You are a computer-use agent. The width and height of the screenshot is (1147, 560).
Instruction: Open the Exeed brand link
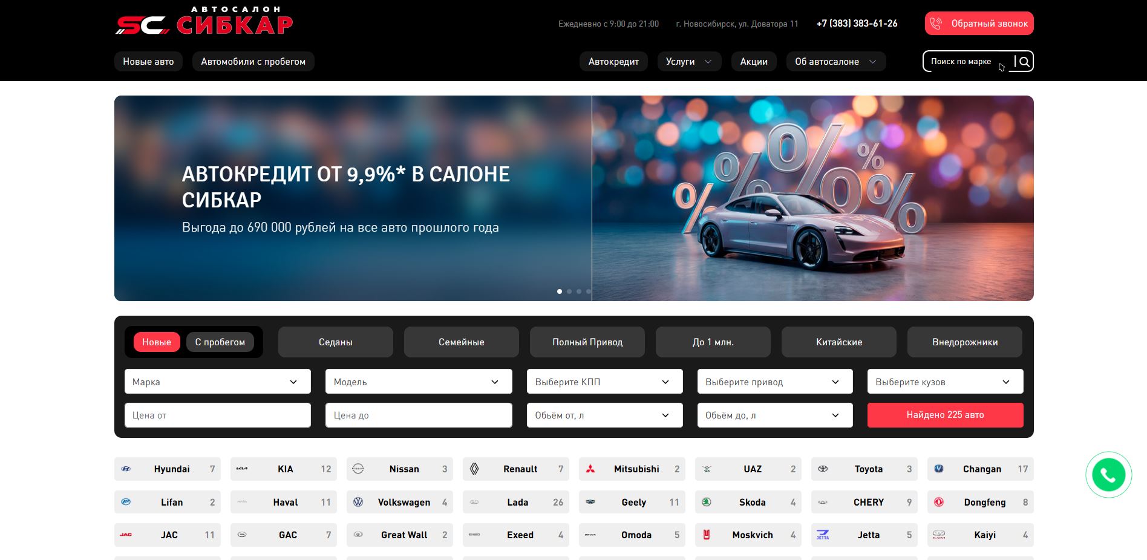(516, 535)
